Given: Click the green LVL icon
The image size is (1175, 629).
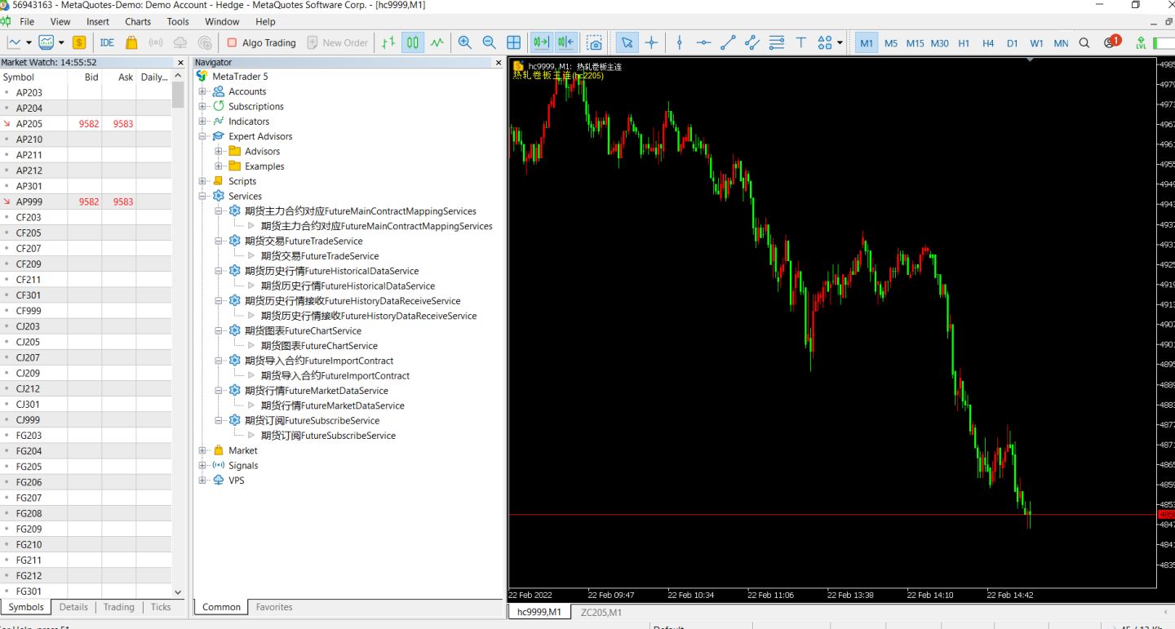Looking at the screenshot, I should pyautogui.click(x=1142, y=42).
